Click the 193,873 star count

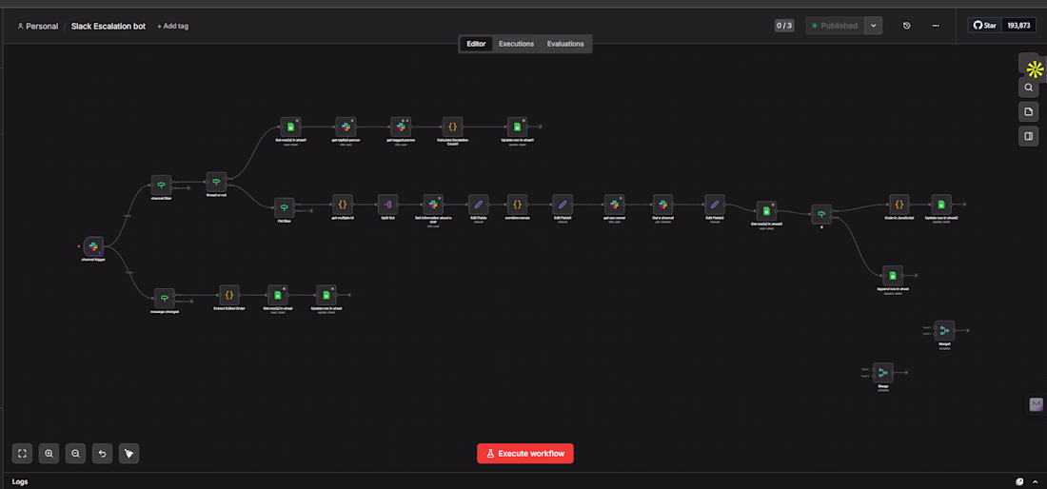(x=1019, y=26)
